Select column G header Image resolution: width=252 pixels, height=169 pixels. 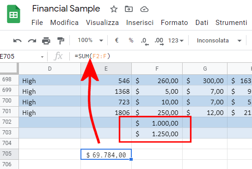(x=205, y=69)
